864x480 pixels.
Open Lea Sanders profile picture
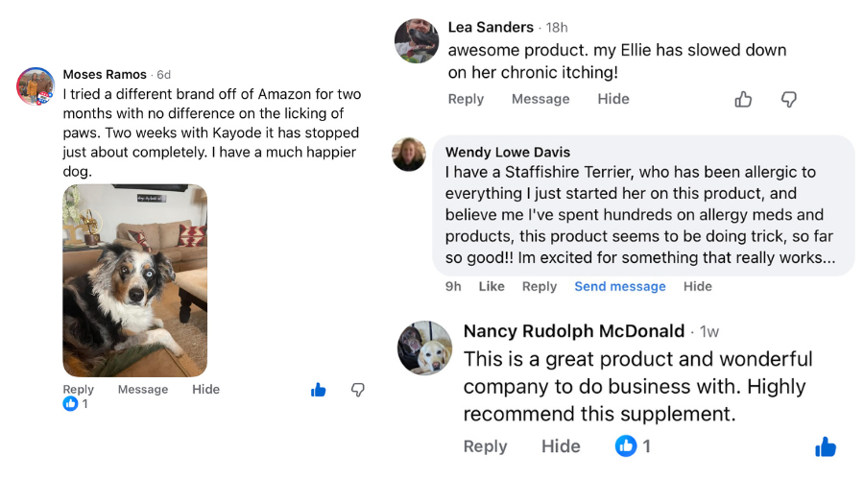pos(417,40)
